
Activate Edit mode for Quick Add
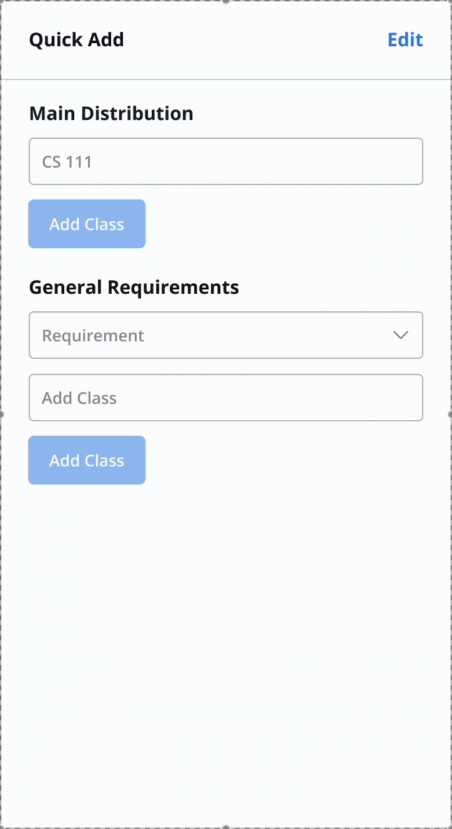click(x=405, y=40)
